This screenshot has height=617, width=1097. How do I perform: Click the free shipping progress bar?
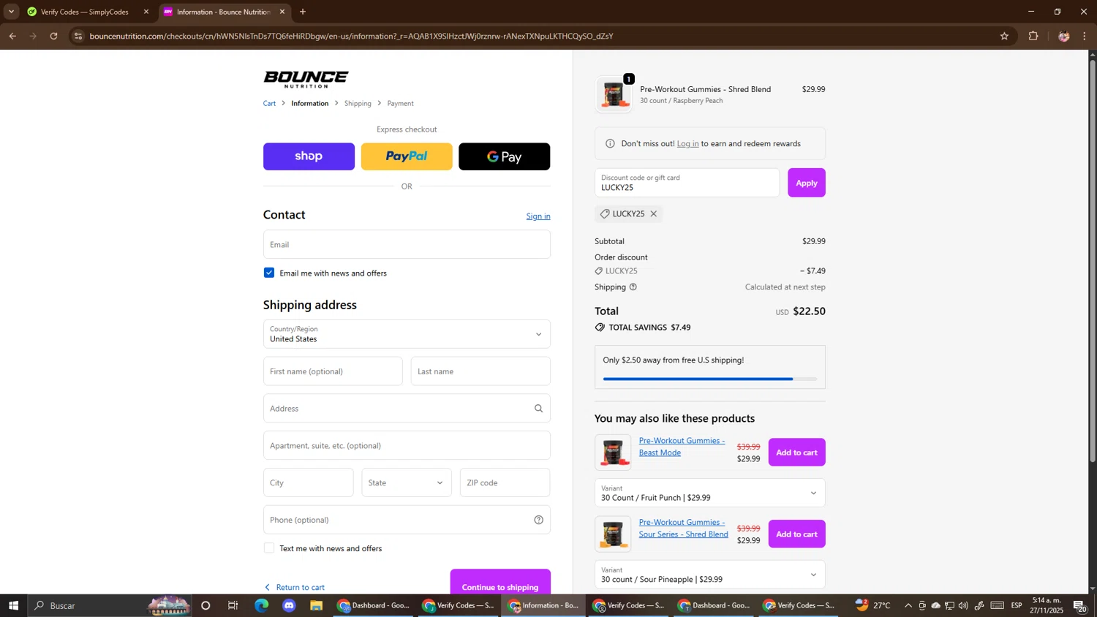tap(710, 379)
